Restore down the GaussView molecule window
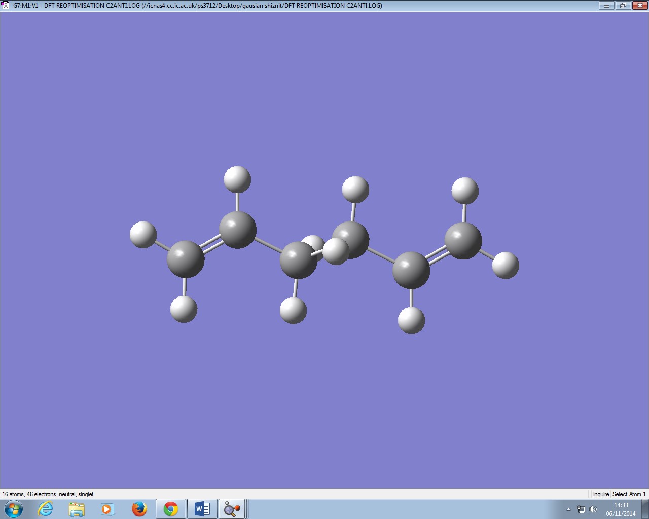Viewport: 649px width, 519px height. click(623, 6)
